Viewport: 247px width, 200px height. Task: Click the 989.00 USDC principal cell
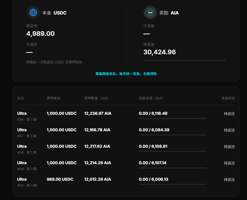point(60,179)
